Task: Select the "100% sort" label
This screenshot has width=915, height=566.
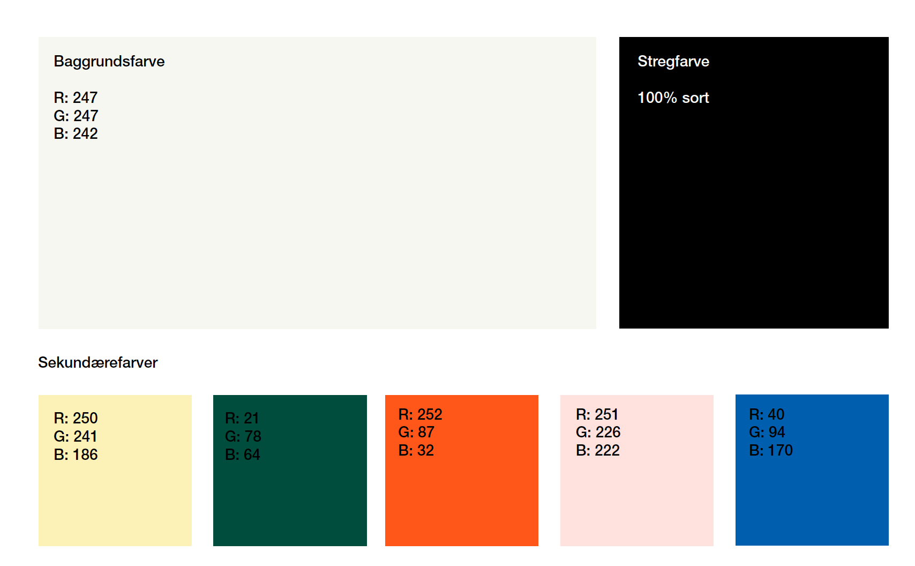Action: pos(673,98)
